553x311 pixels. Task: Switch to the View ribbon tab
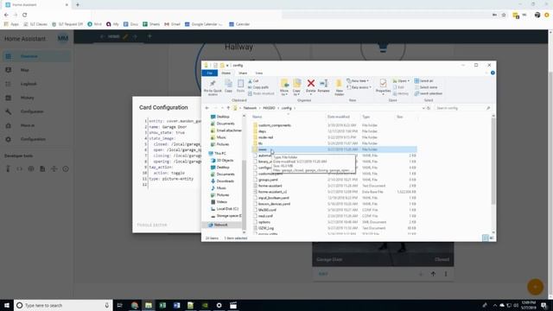259,73
